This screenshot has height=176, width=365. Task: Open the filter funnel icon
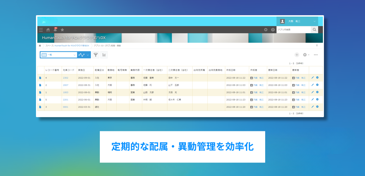[96, 54]
